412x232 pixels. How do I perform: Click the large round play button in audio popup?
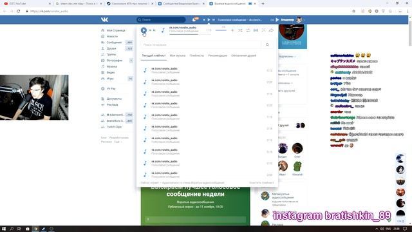point(144,30)
